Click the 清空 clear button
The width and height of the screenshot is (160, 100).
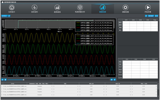click(x=156, y=16)
